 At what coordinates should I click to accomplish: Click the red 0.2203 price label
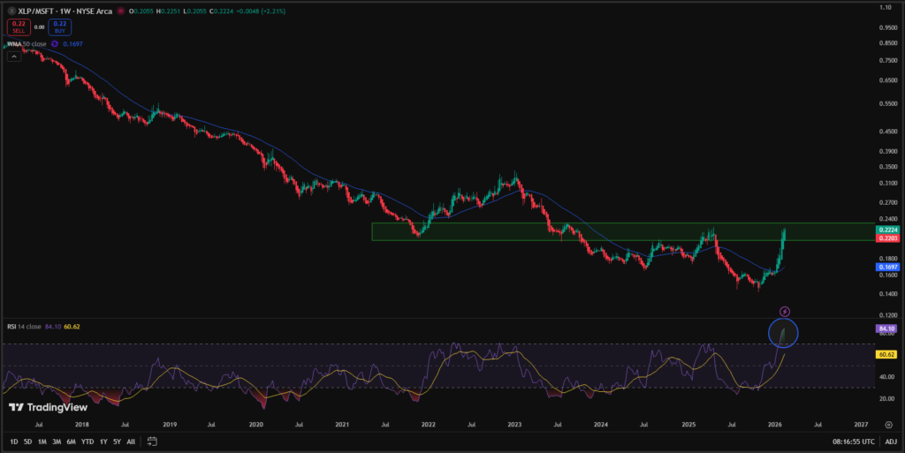pyautogui.click(x=887, y=238)
